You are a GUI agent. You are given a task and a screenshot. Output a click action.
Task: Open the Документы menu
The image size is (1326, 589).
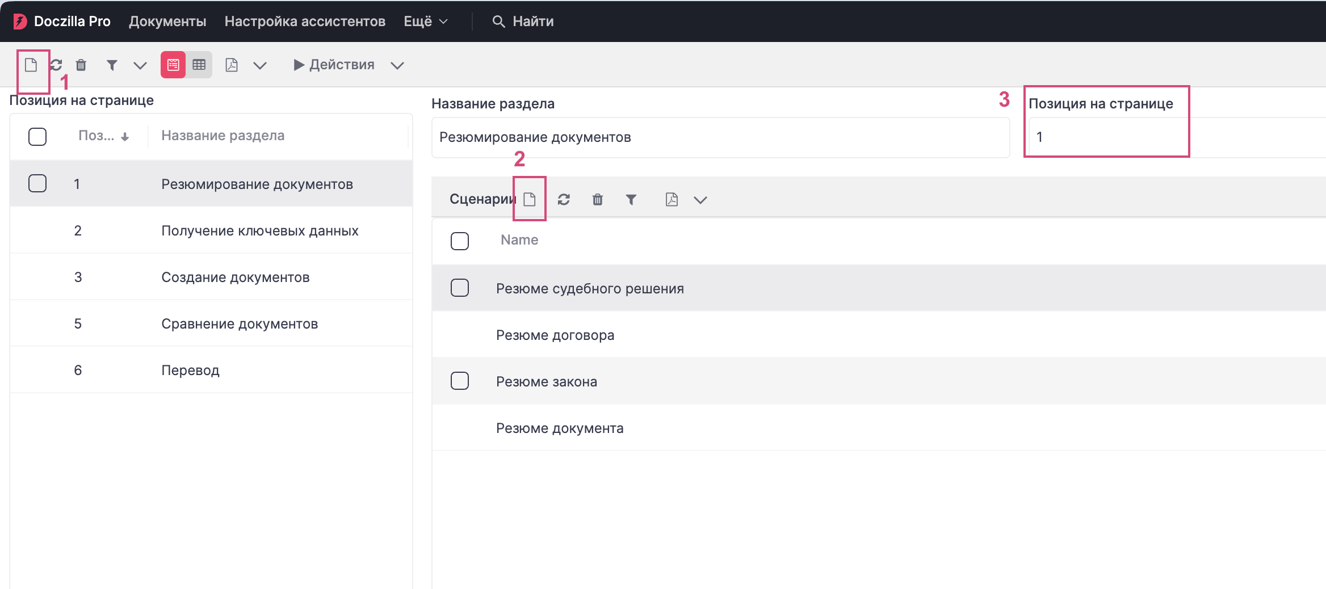pos(167,22)
